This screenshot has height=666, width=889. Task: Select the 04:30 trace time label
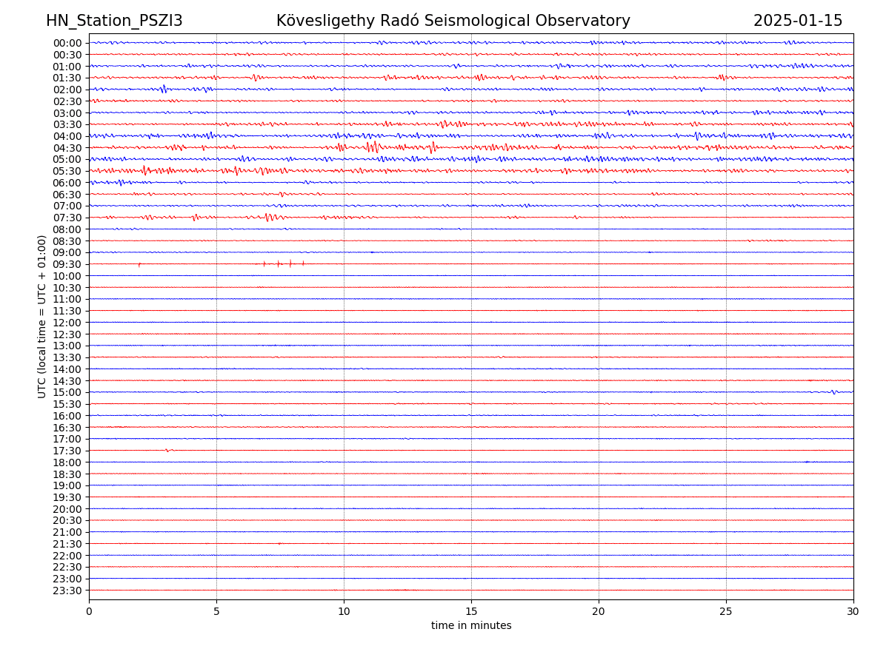(x=67, y=148)
